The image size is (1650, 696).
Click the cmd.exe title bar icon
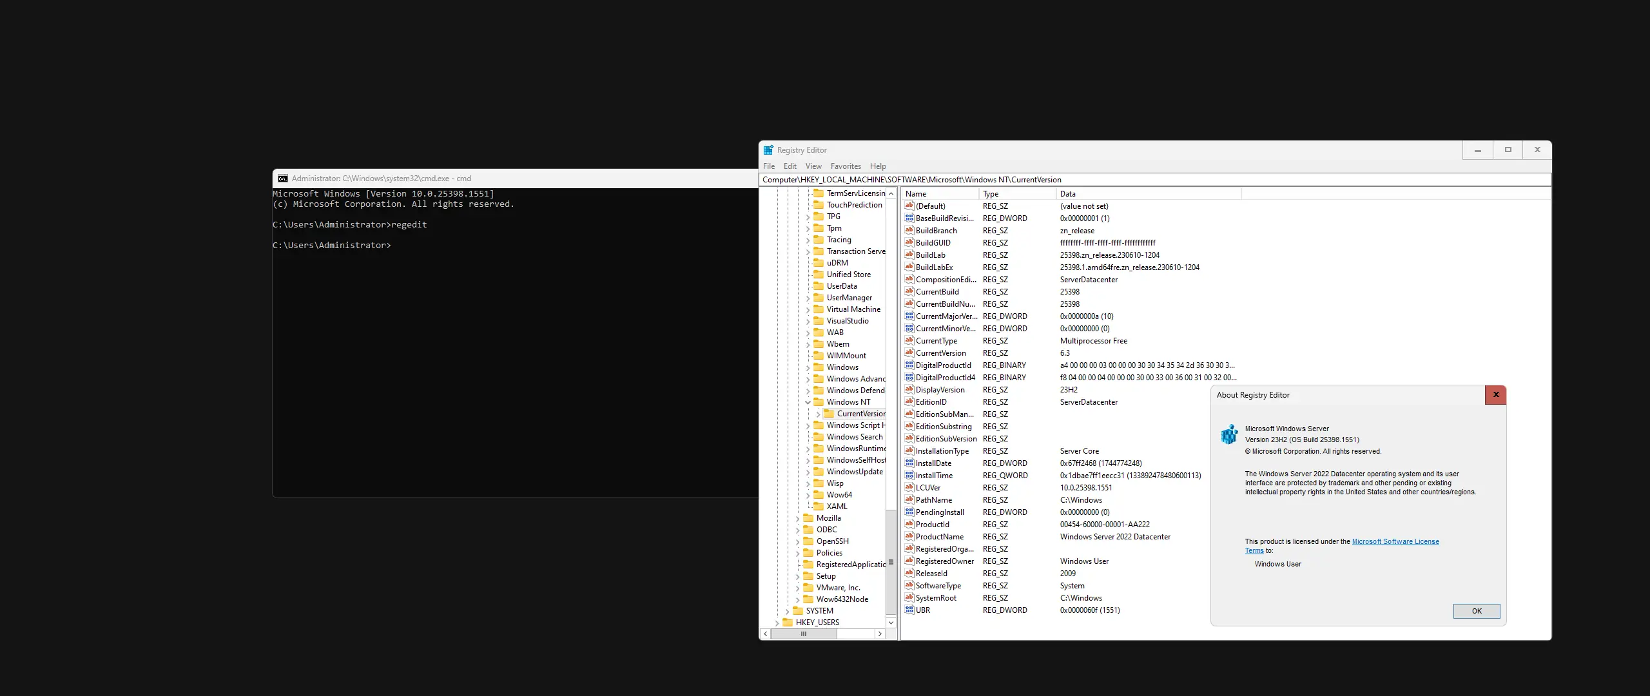coord(282,179)
